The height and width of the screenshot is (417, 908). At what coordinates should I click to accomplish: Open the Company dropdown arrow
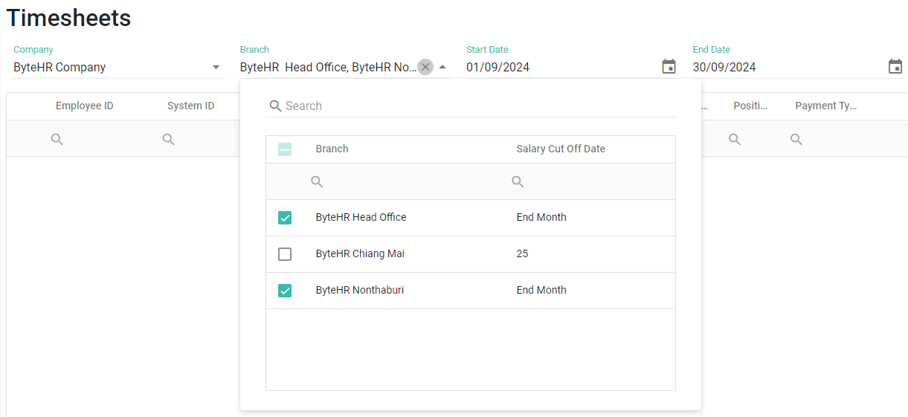[216, 67]
